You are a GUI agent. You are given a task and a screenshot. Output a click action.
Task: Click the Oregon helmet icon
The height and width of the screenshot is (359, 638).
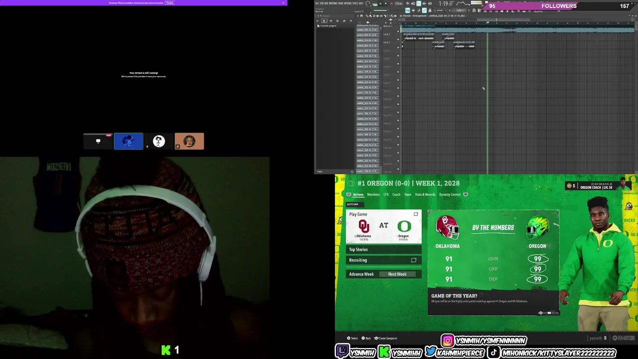[x=538, y=227]
